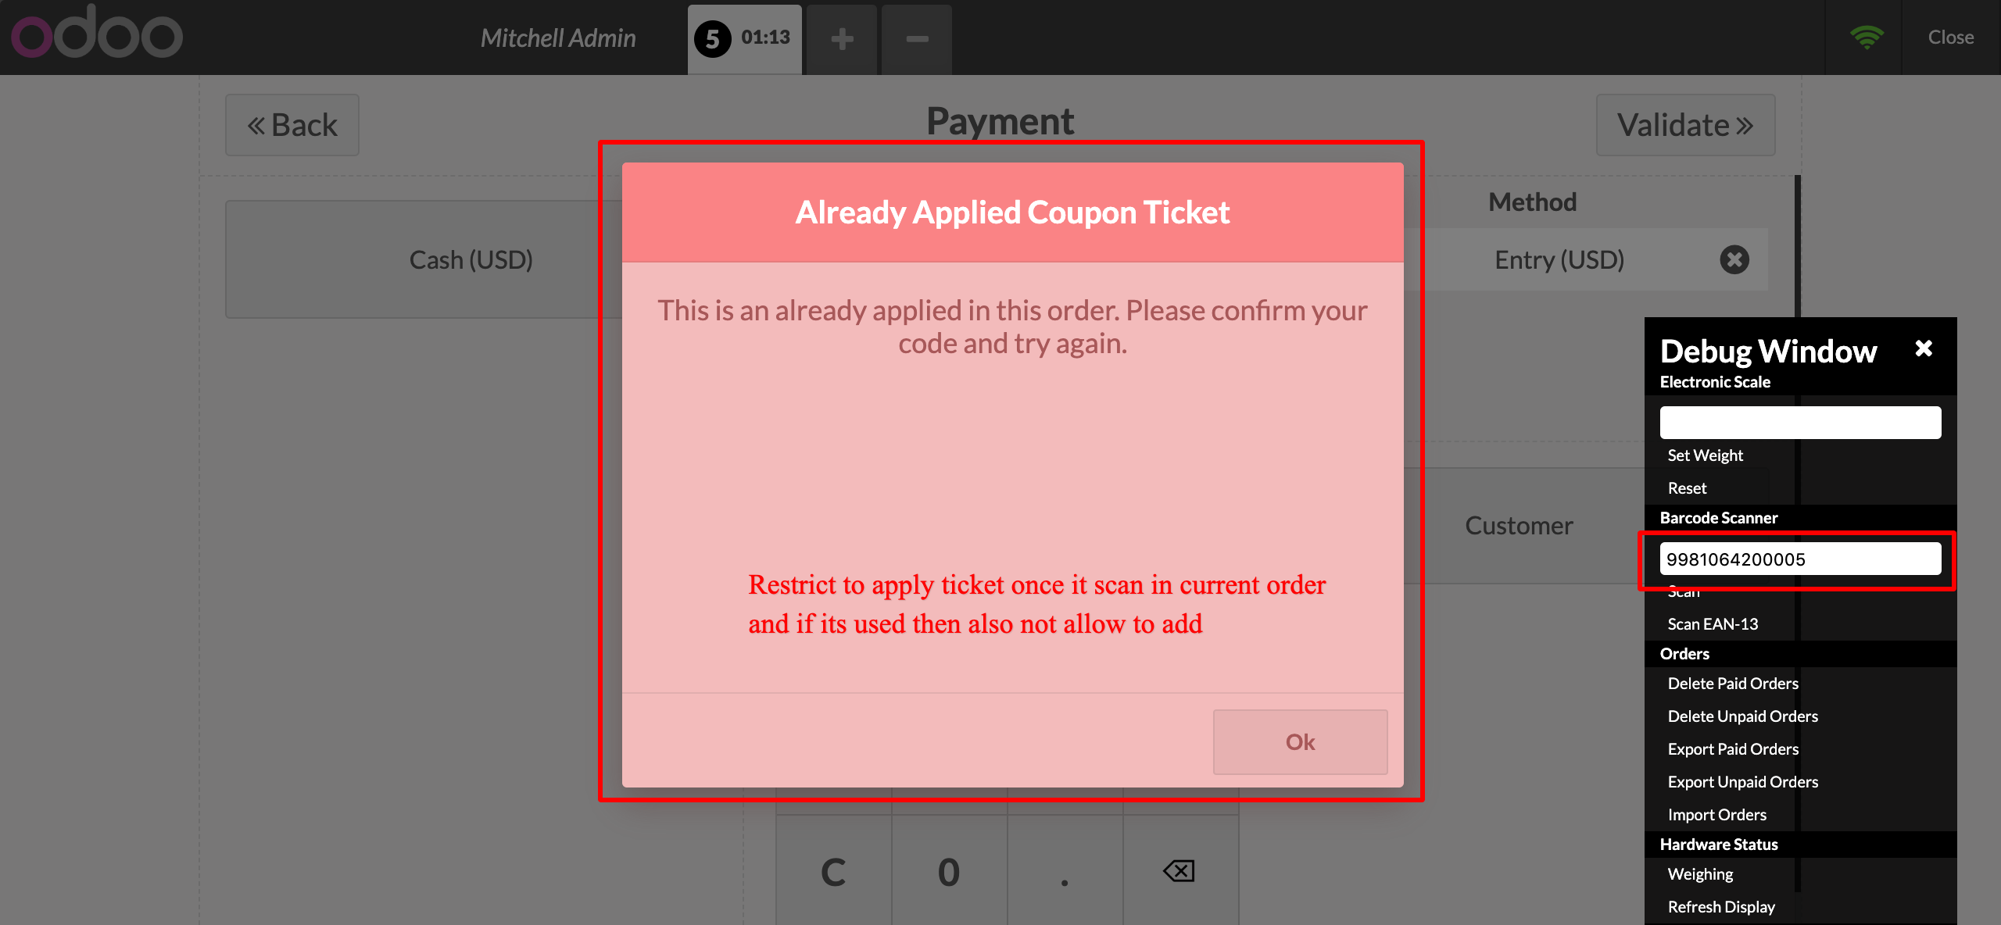Click Ok in the coupon error dialog
The image size is (2001, 925).
pos(1300,741)
